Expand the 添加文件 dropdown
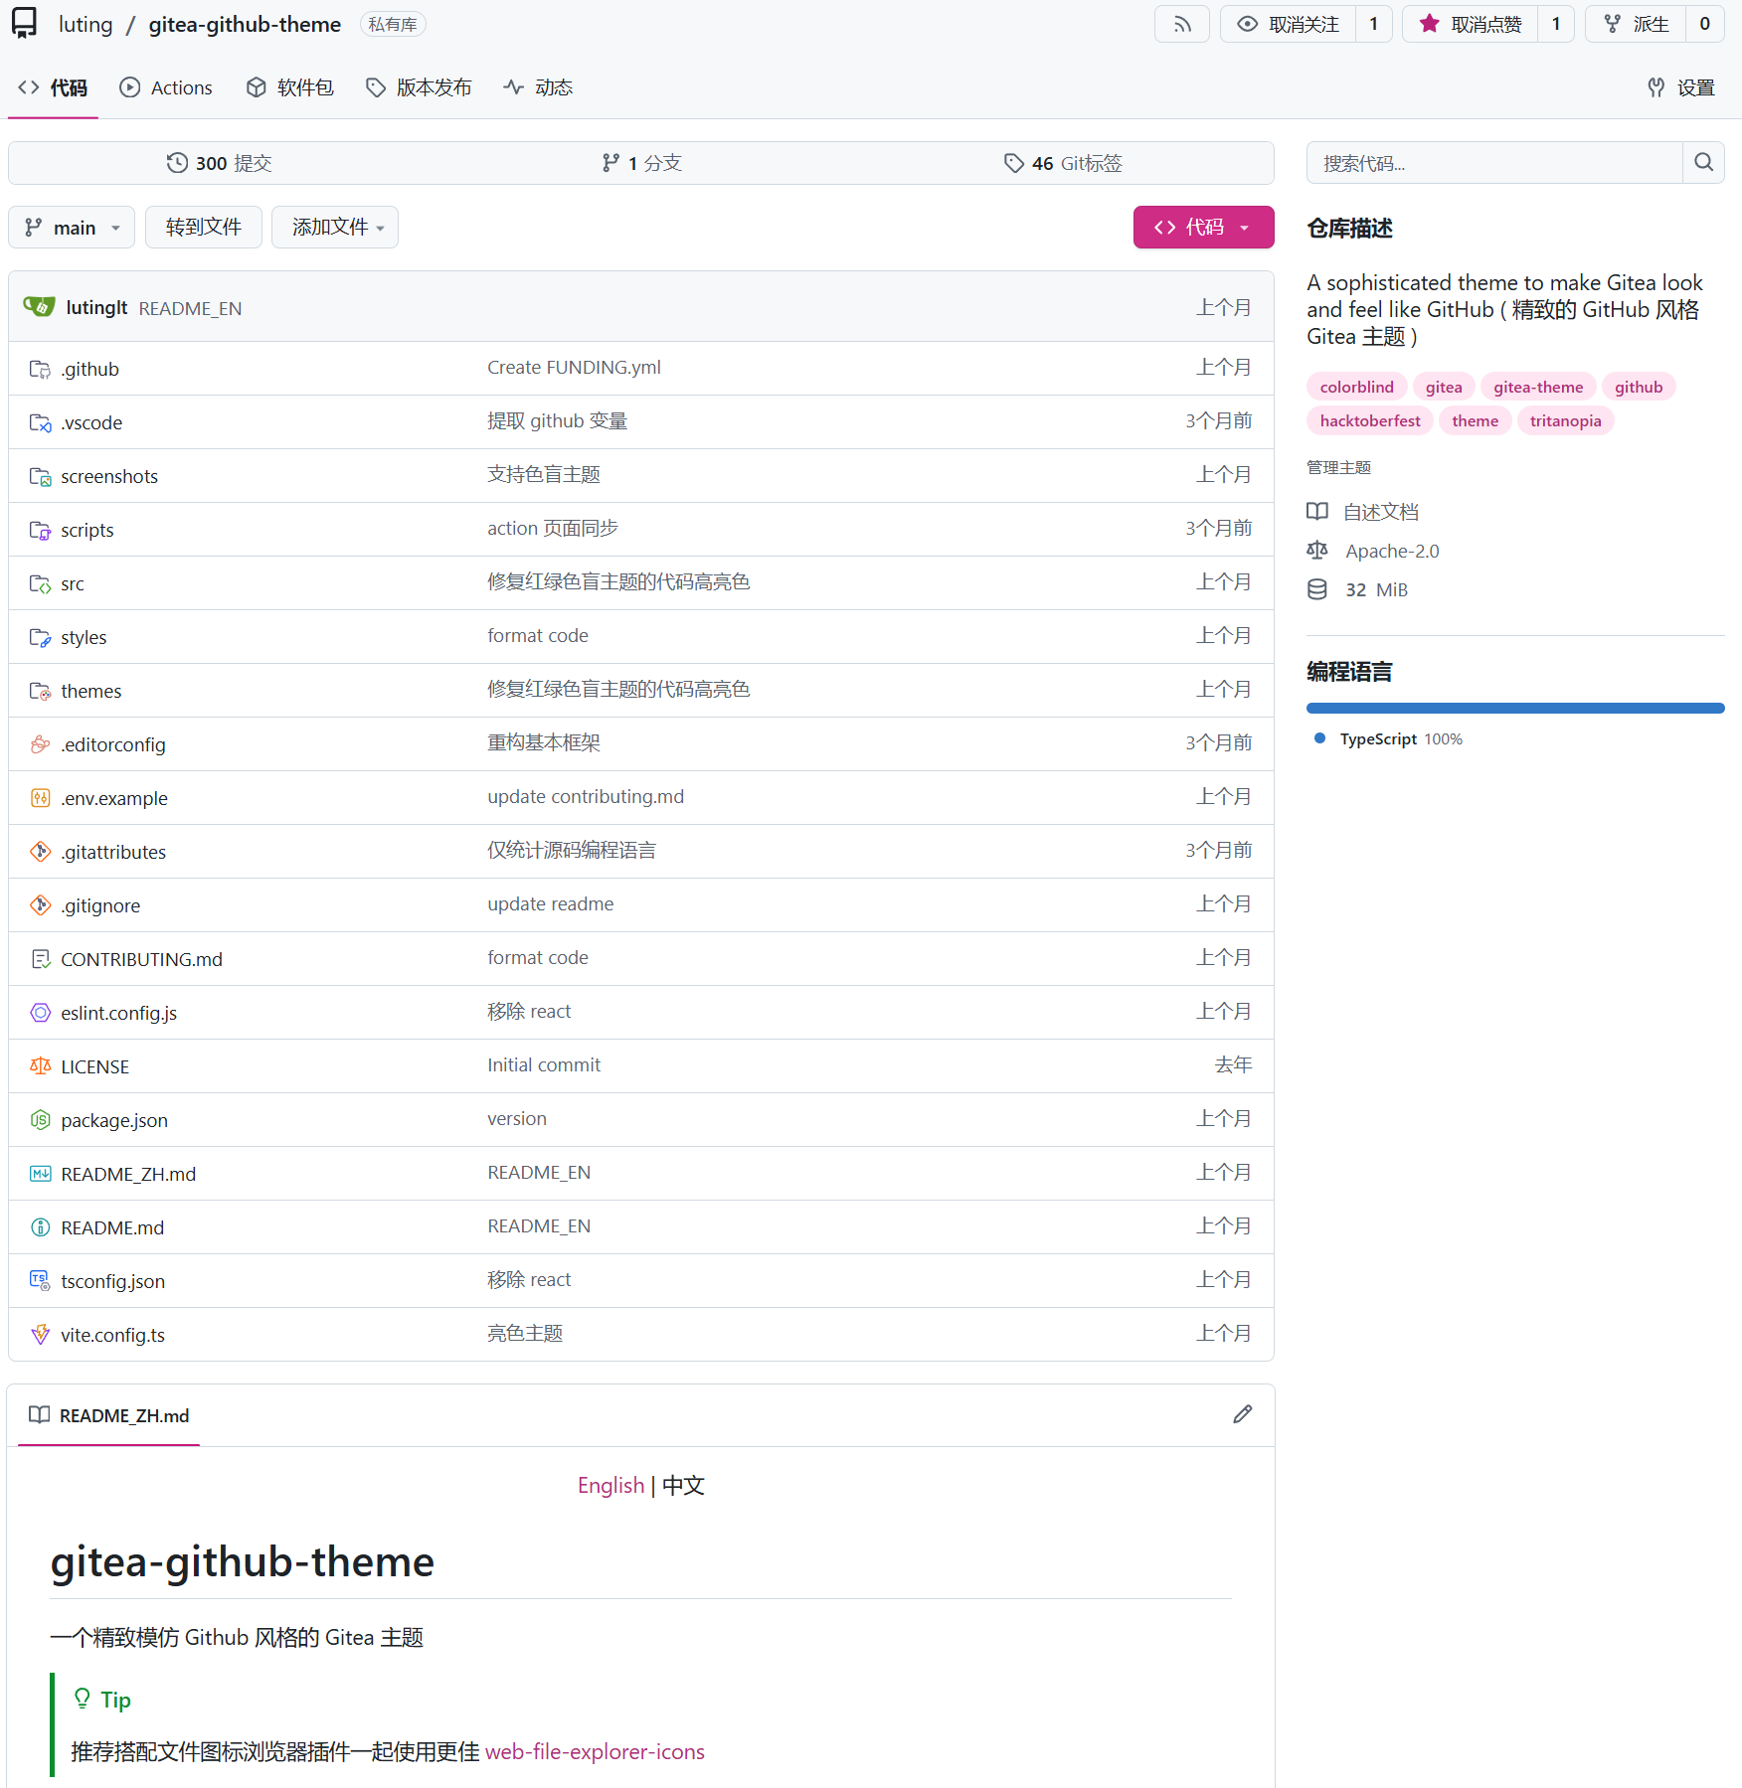Image resolution: width=1742 pixels, height=1788 pixels. (335, 228)
